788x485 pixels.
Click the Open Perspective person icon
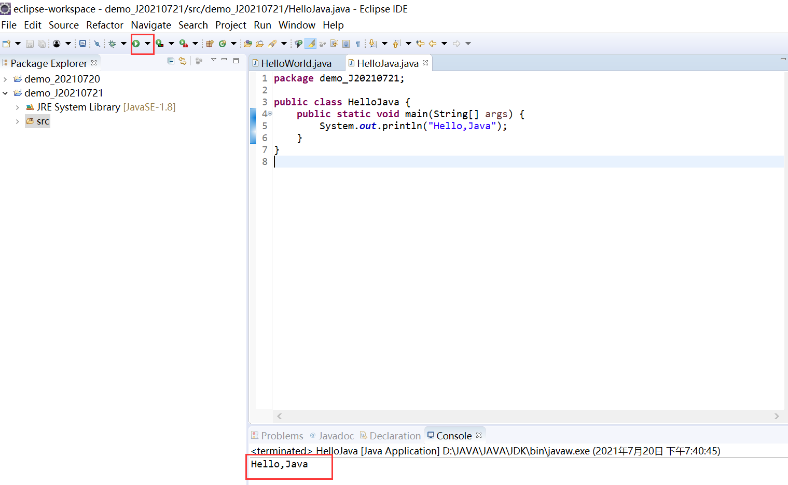coord(57,44)
